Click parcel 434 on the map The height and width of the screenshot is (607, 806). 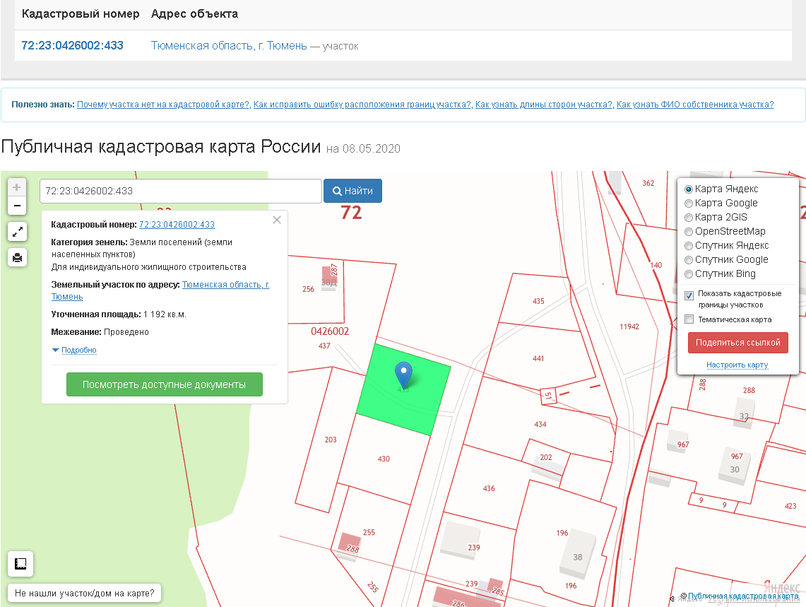click(x=540, y=425)
